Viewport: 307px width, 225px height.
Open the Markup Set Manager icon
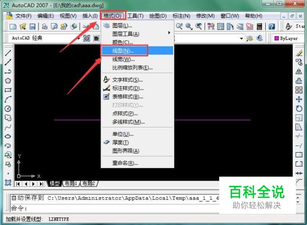pos(250,27)
